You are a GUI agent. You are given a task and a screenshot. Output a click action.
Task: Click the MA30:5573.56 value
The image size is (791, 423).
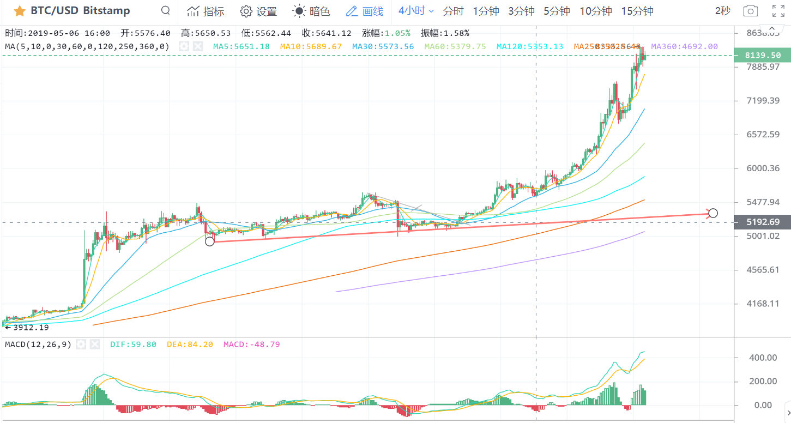pos(383,46)
